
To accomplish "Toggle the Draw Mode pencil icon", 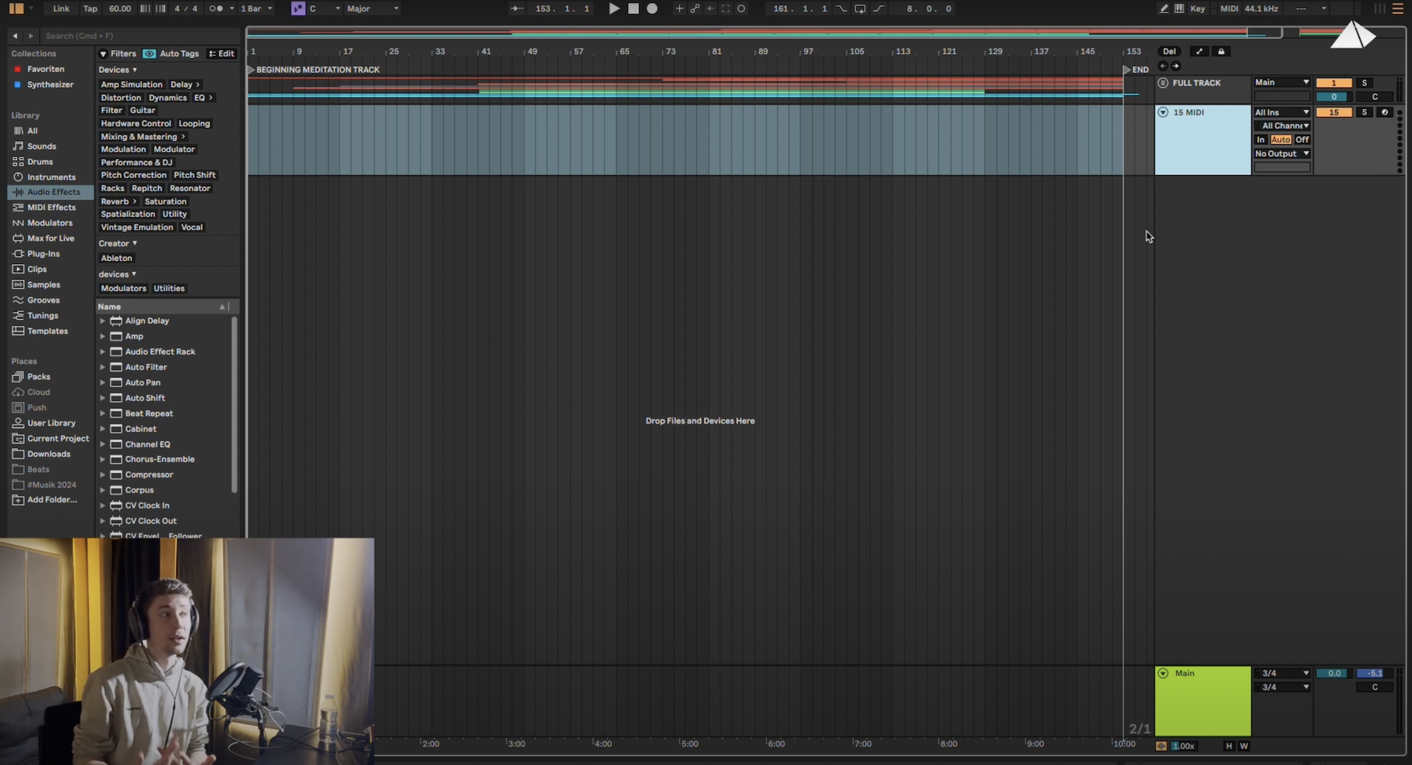I will click(1163, 9).
